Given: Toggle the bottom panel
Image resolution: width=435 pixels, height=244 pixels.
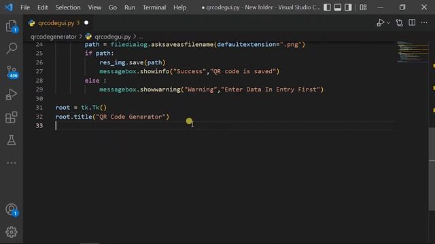Looking at the screenshot, I should pos(338,7).
